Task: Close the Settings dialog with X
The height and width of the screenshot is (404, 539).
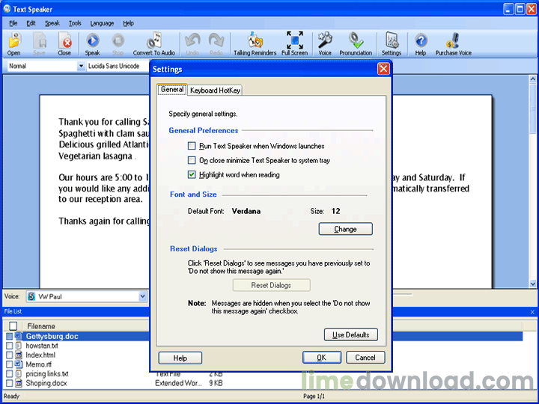Action: point(383,69)
